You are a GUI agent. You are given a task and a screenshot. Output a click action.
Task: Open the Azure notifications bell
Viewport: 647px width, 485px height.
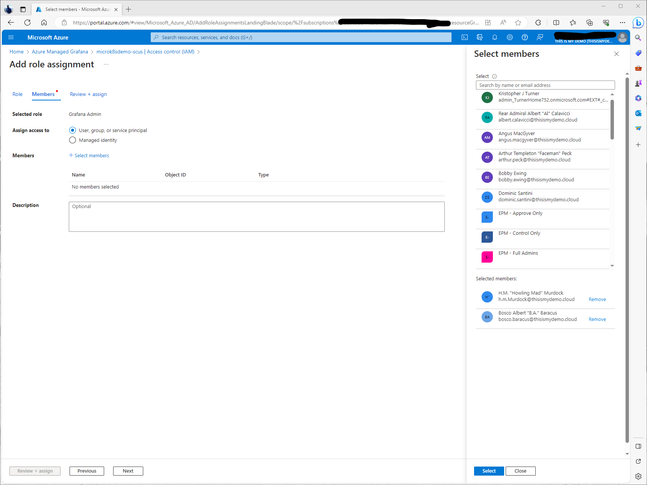tap(495, 37)
